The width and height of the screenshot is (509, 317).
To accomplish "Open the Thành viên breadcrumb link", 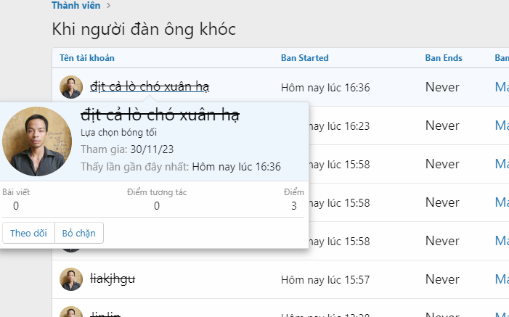I will (x=76, y=6).
